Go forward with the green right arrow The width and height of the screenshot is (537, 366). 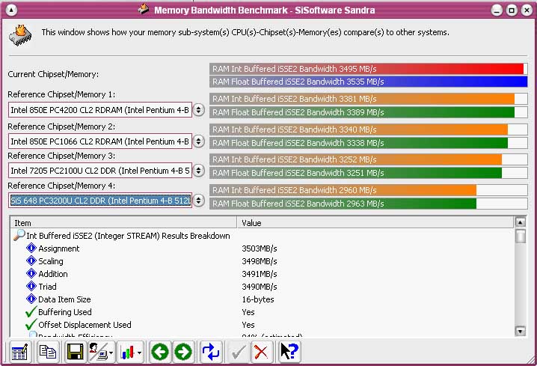click(183, 352)
